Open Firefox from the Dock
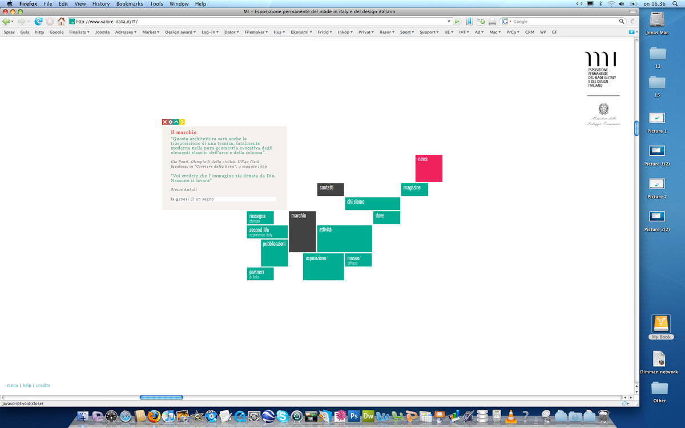The image size is (685, 428). [x=154, y=417]
